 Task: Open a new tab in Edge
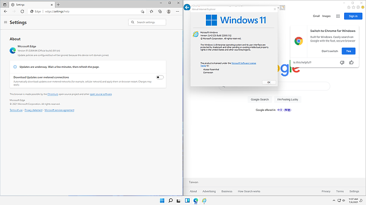pyautogui.click(x=58, y=5)
